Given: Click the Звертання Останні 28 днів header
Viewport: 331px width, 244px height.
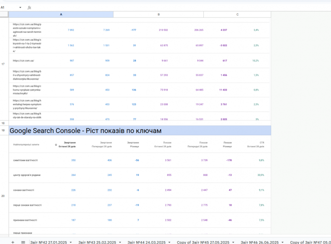Looking at the screenshot, I should (x=67, y=144).
